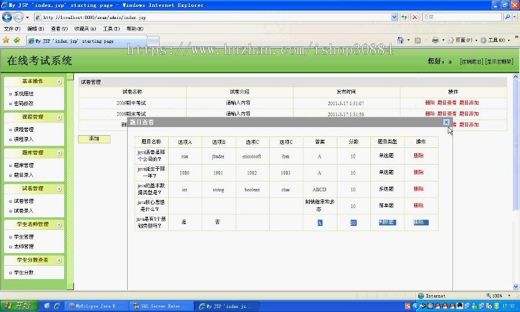Screen dimensions: 520x312
Task: Click the Sogou input method tray icon
Action: (408, 306)
